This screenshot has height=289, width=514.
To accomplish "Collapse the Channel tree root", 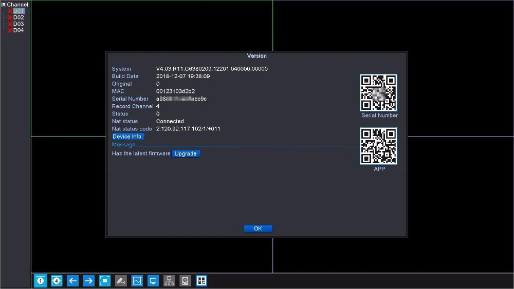I will coord(4,5).
